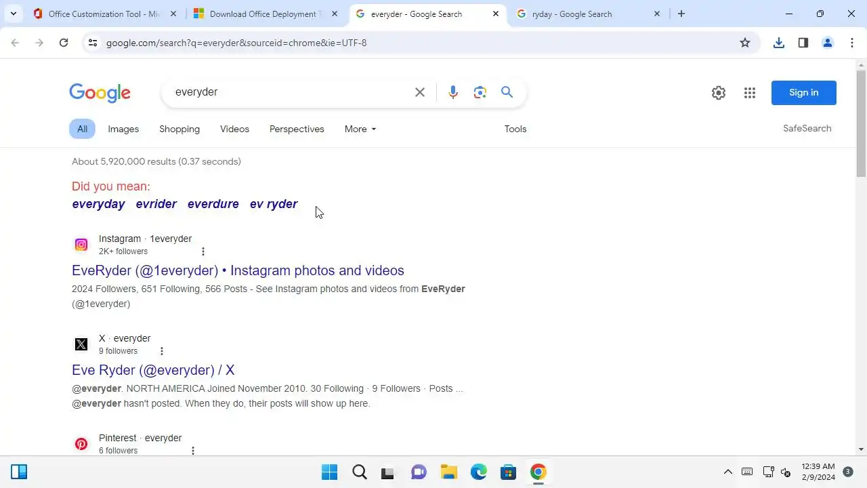Bookmark this page with the star icon
The image size is (867, 488).
click(x=745, y=43)
